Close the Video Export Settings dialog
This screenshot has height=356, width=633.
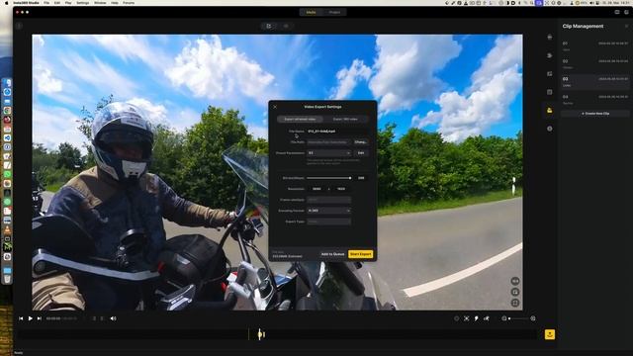(x=275, y=107)
